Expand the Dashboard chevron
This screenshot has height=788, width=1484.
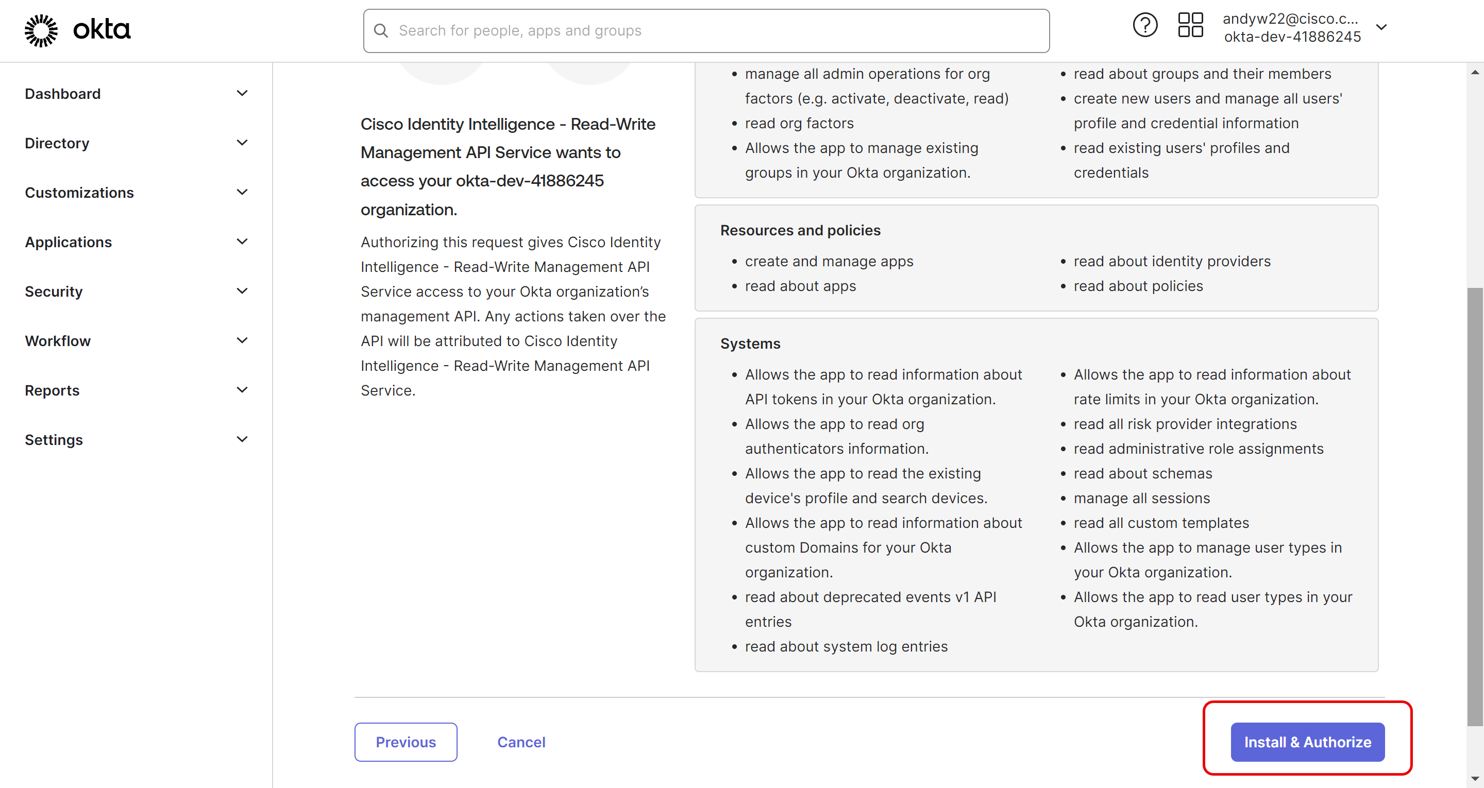click(x=242, y=93)
